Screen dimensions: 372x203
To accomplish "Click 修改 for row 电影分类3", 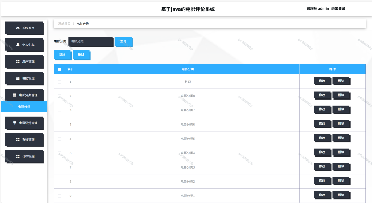I will [x=322, y=166].
